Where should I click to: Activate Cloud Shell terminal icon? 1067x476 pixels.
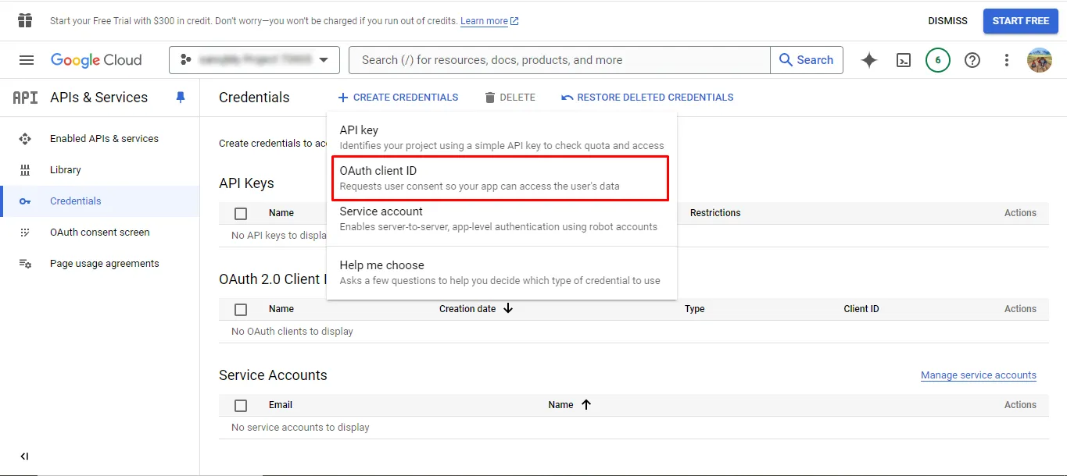click(x=904, y=60)
